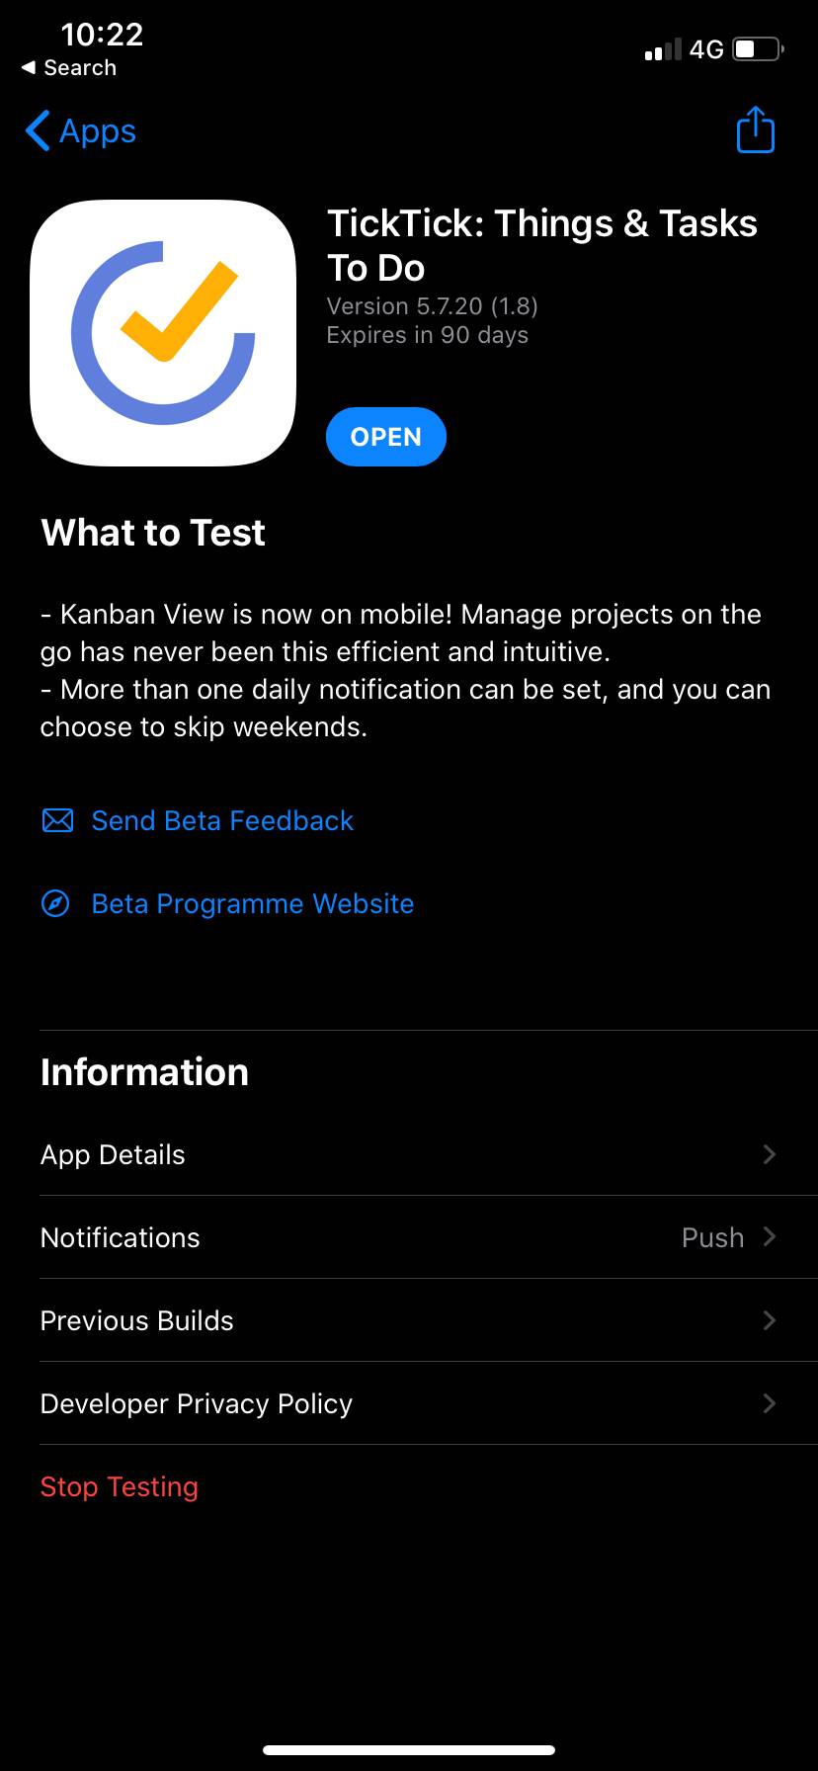Tap the battery indicator icon
Viewport: 818px width, 1771px height.
[756, 47]
